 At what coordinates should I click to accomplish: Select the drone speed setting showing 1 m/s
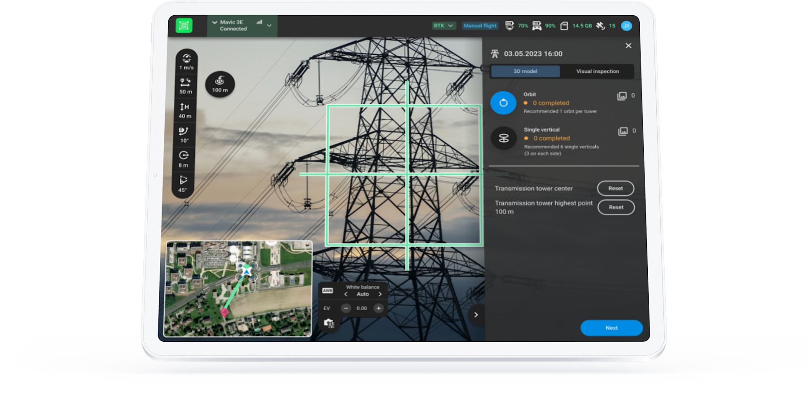coord(185,61)
